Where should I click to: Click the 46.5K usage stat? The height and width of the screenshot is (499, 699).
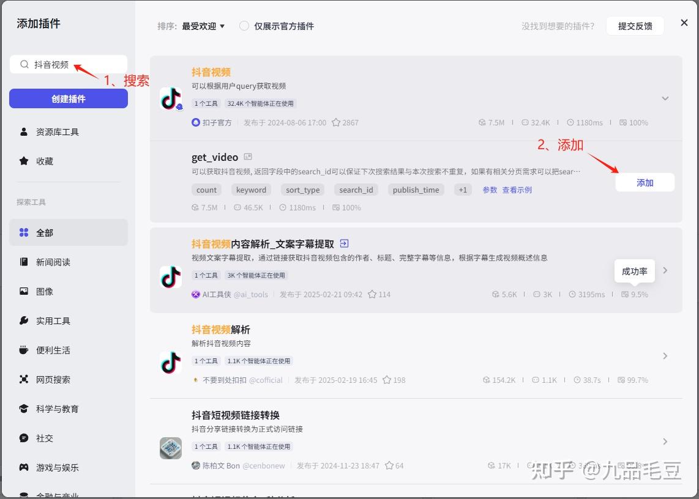click(249, 208)
